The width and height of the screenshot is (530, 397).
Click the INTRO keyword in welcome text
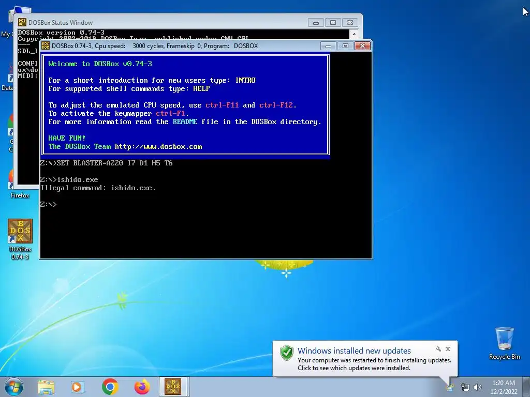pos(245,80)
